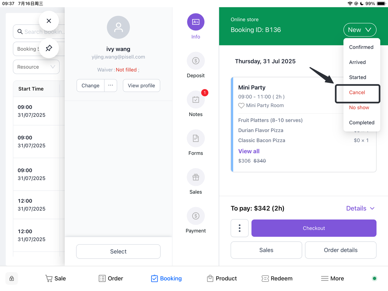Open View all items link
This screenshot has height=291, width=388.
click(x=249, y=151)
